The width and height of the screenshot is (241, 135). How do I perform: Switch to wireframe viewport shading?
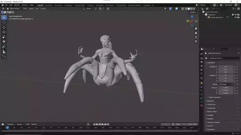(186, 9)
